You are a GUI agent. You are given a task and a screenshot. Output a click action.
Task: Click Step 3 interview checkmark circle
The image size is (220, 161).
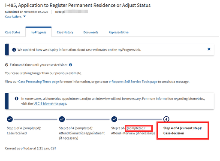click(x=114, y=119)
